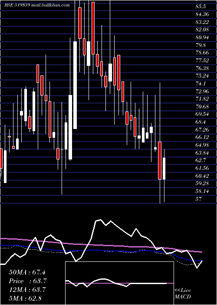
Task: Click the 69.54 price axis label
Action: [x=202, y=114]
